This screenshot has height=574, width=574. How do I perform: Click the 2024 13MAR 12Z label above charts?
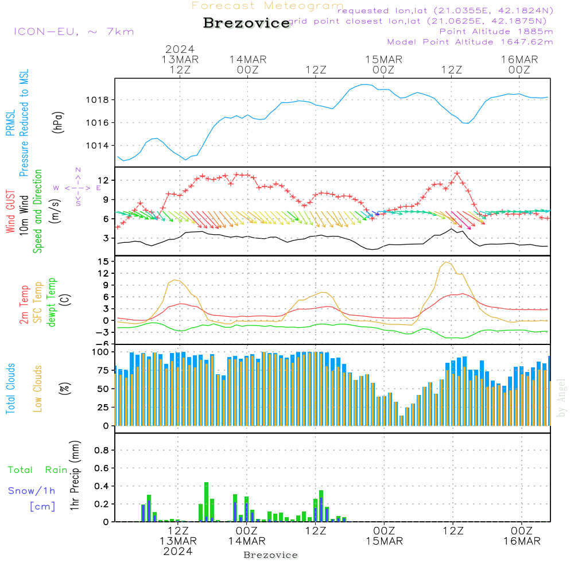[x=180, y=60]
